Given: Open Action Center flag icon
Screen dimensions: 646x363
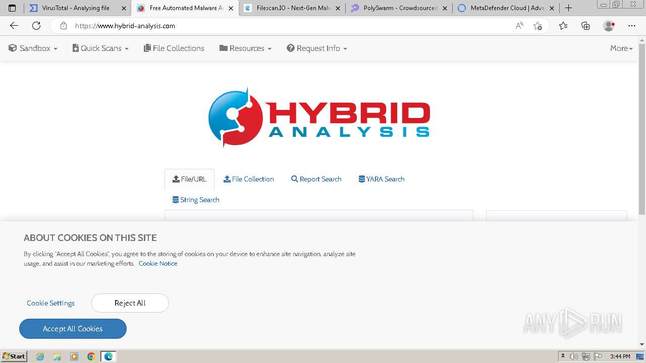Looking at the screenshot, I should pyautogui.click(x=598, y=356).
